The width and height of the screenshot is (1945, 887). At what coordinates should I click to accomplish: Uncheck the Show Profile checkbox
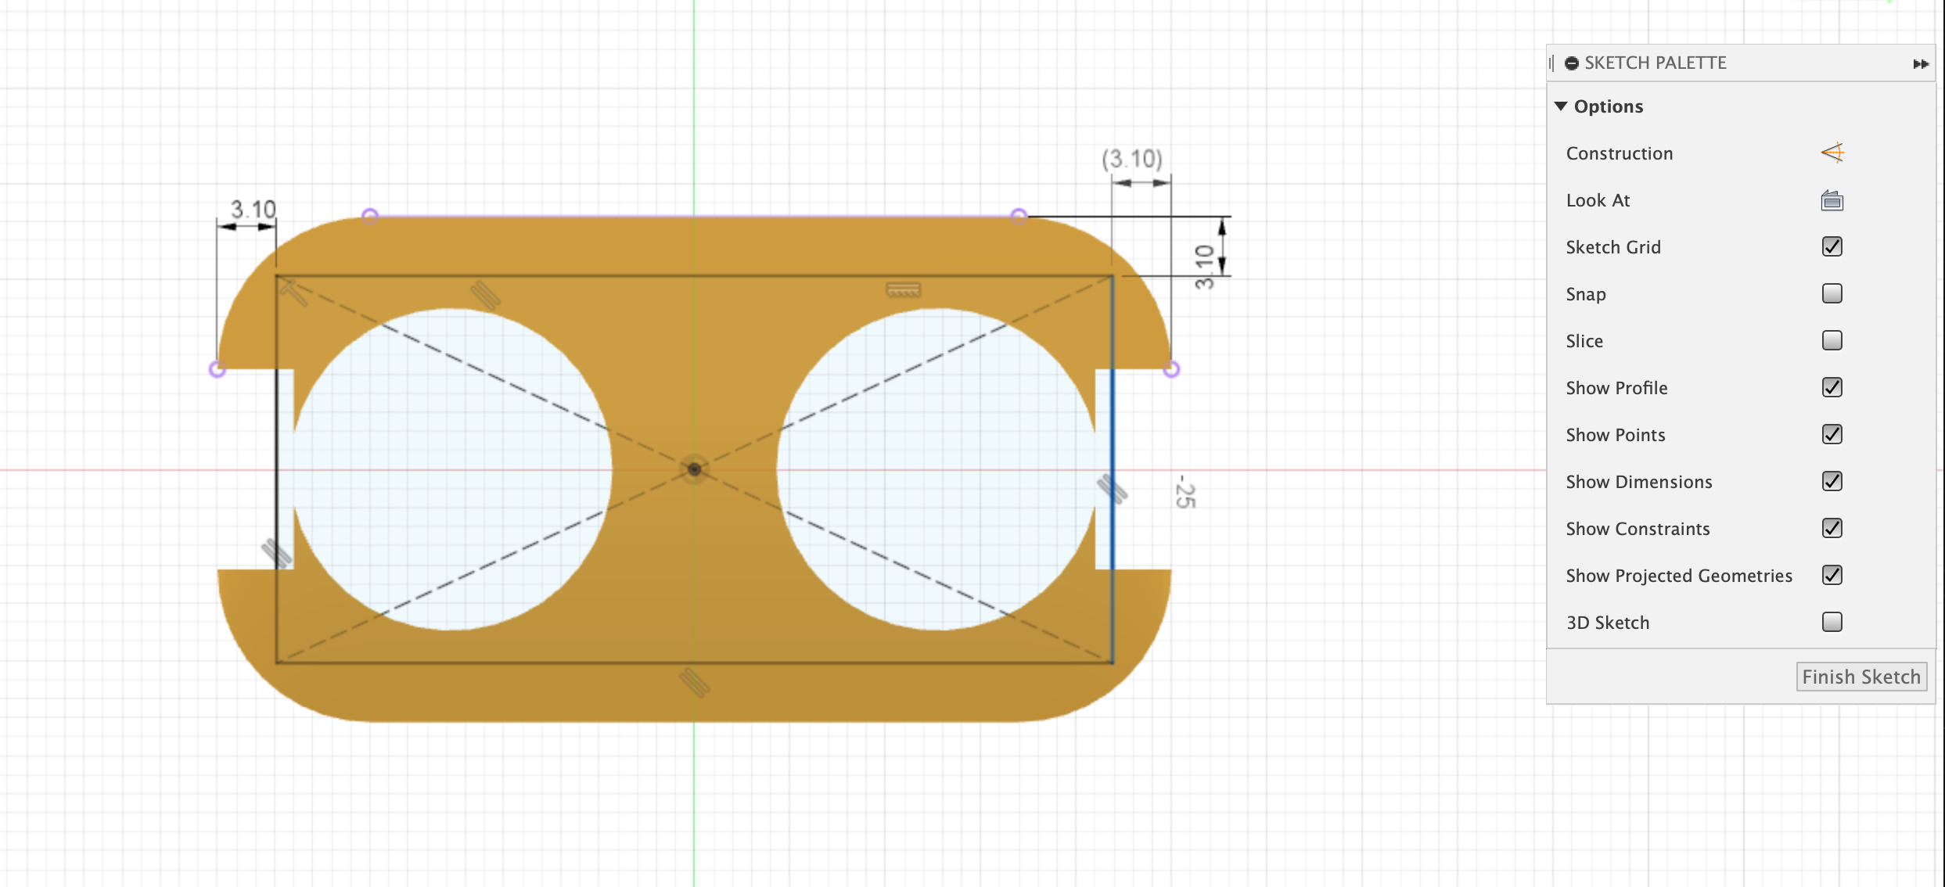1832,387
